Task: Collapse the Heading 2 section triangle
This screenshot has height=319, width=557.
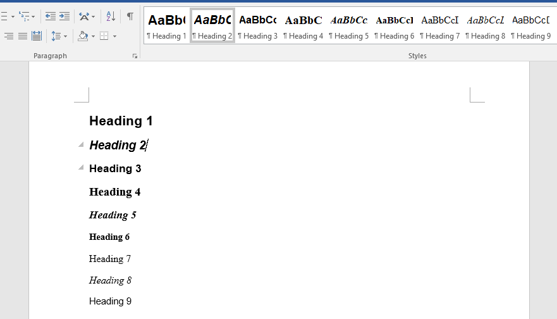Action: click(81, 144)
